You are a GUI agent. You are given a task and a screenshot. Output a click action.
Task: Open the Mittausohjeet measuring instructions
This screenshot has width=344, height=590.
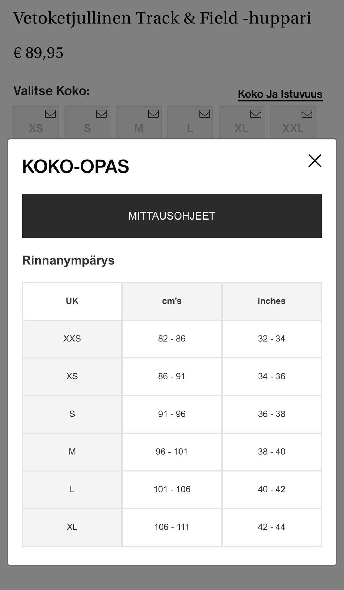172,216
